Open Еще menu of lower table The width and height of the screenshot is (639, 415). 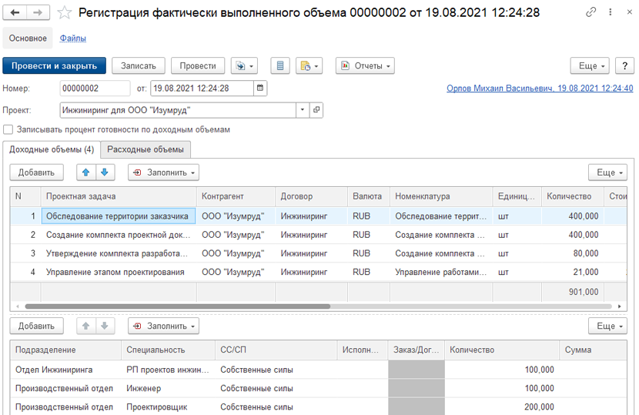coord(607,326)
